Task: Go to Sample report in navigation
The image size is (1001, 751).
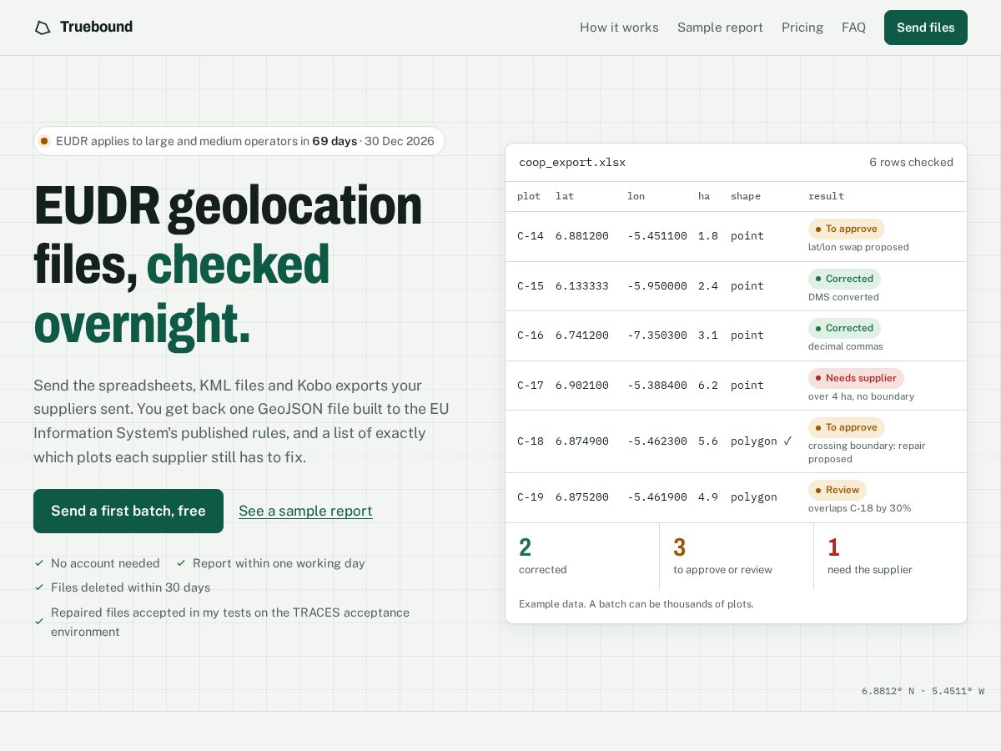Action: click(x=720, y=28)
